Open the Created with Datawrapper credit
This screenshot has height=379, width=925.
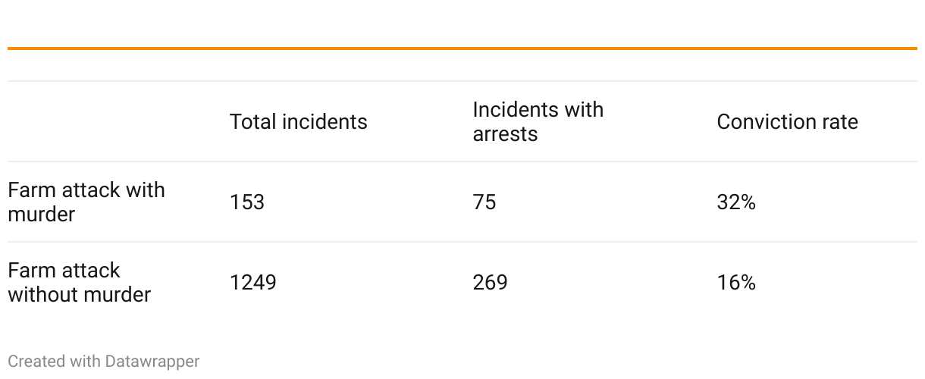point(104,362)
